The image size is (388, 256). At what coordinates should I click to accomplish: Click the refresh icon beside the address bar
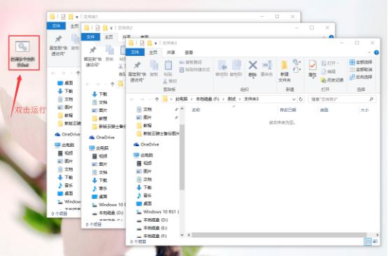300,99
